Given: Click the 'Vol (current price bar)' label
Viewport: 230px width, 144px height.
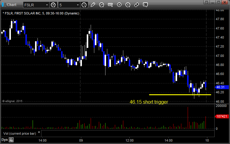Looking at the screenshot, I should click(20, 133).
